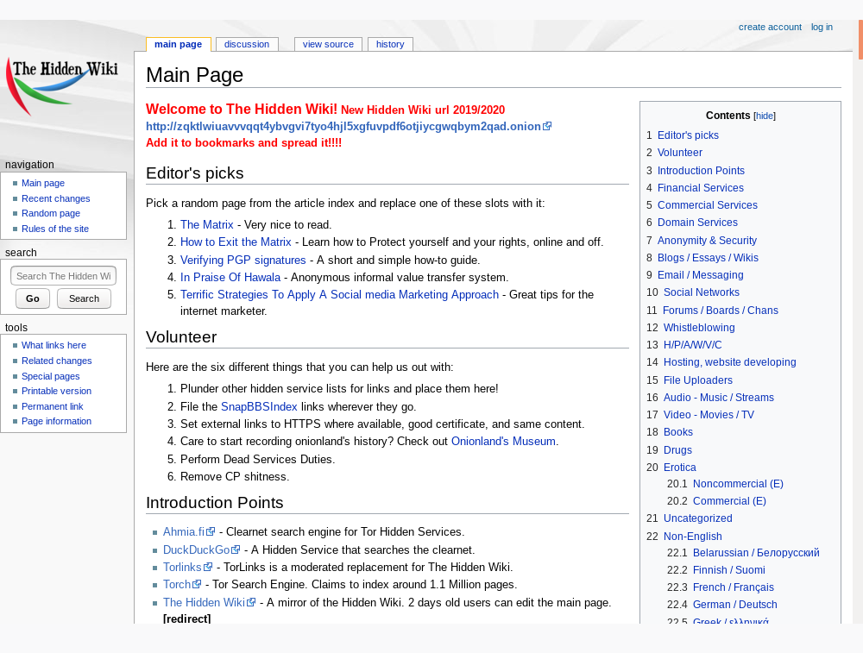The height and width of the screenshot is (653, 863).
Task: Click external link icon next to Ahmia.fi
Action: 211,531
